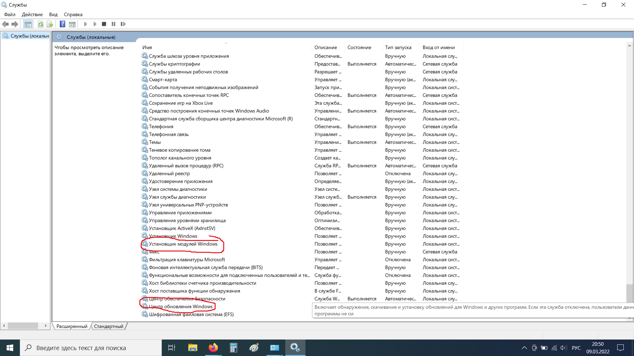
Task: Switch input language via РУС indicator
Action: tap(576, 348)
